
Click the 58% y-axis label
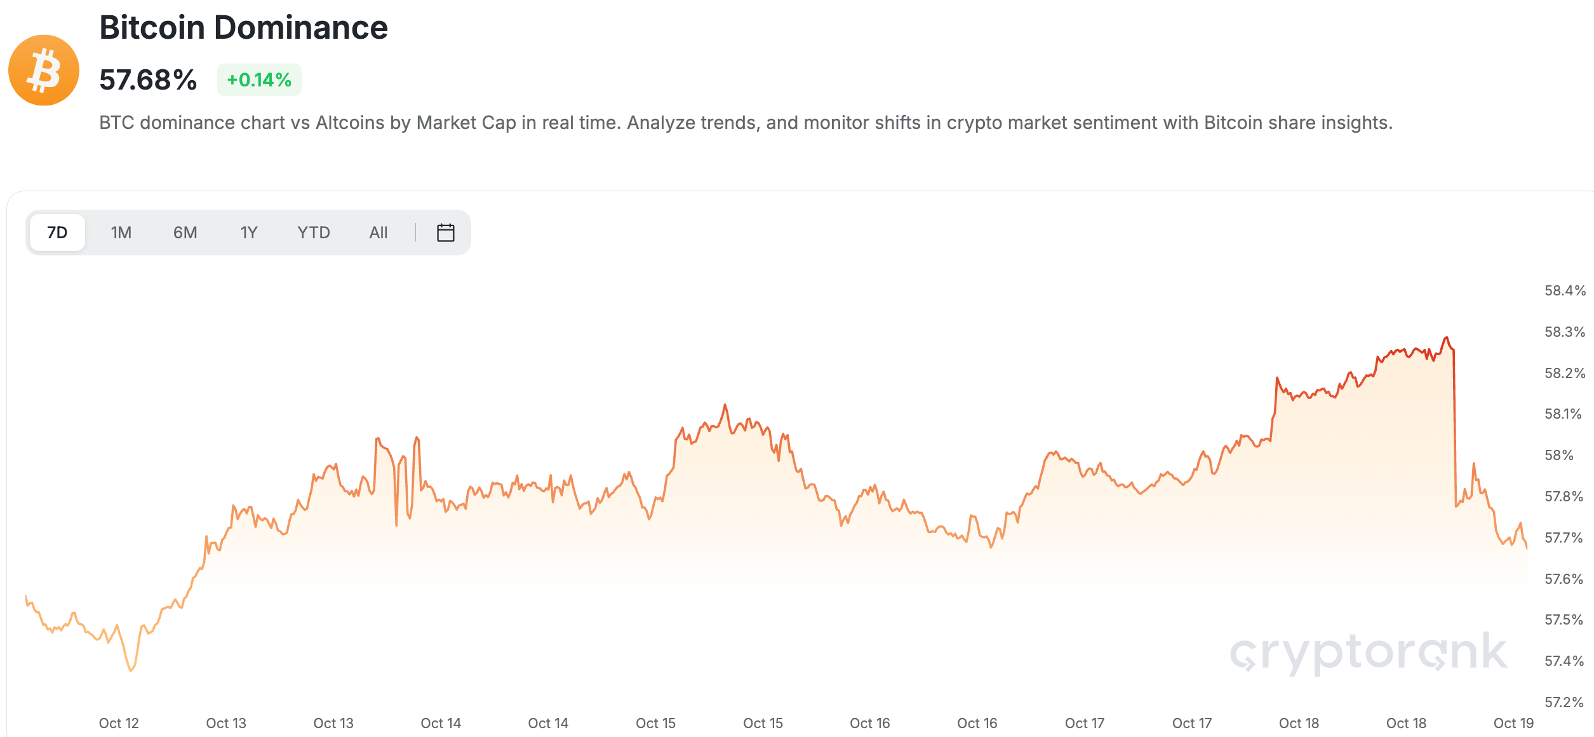[1559, 456]
